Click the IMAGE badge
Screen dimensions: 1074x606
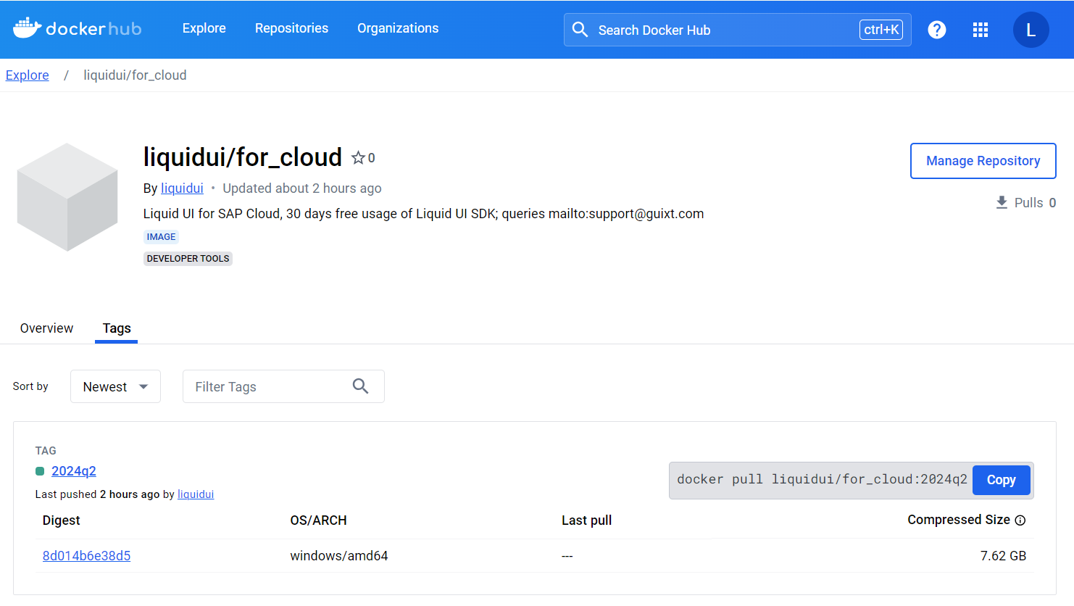pos(161,237)
